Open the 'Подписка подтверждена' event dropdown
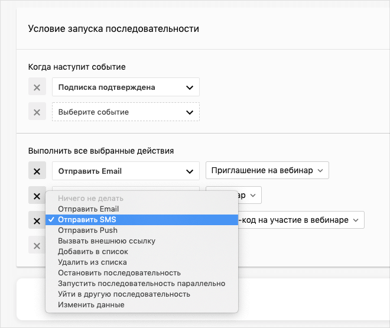 pyautogui.click(x=126, y=87)
